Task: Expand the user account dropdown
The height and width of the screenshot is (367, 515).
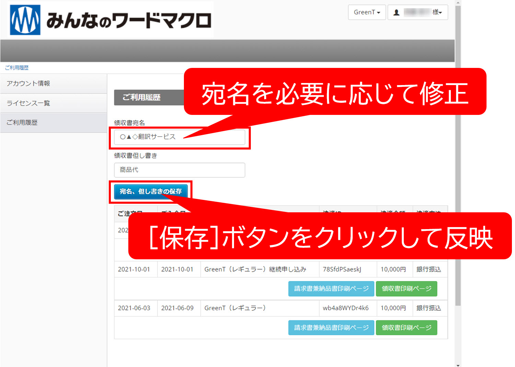Action: click(418, 12)
